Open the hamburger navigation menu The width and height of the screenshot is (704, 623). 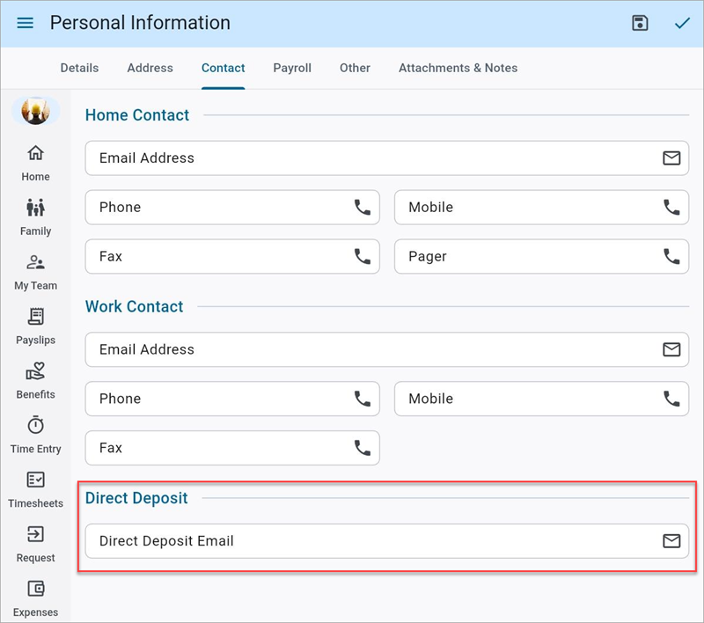pyautogui.click(x=26, y=24)
